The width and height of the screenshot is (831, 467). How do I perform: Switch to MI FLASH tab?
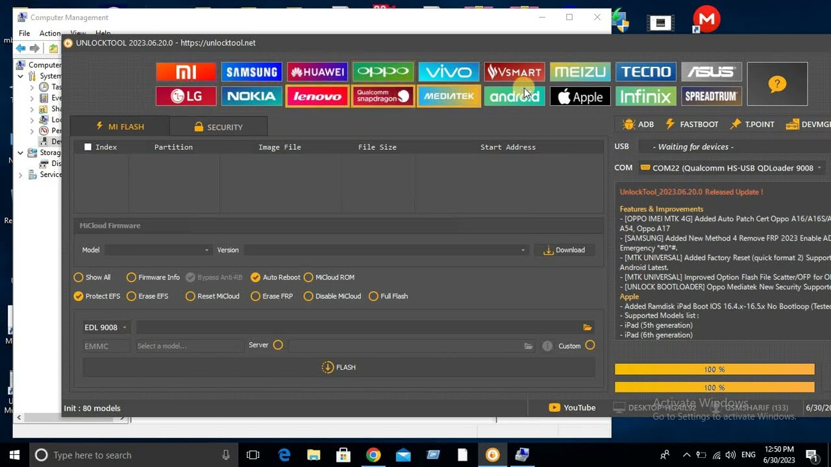click(x=119, y=126)
